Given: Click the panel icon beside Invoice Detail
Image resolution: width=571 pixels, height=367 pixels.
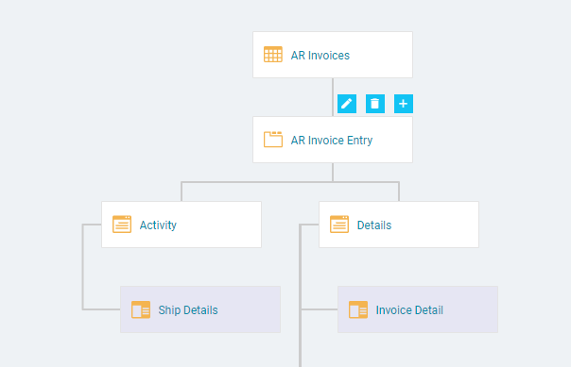Looking at the screenshot, I should pyautogui.click(x=358, y=309).
